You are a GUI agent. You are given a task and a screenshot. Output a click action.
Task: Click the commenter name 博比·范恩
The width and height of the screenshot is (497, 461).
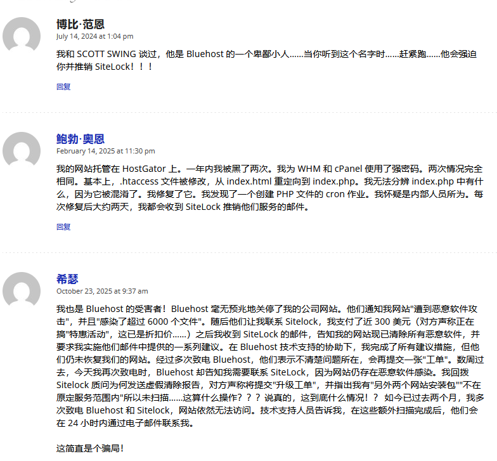pos(81,24)
